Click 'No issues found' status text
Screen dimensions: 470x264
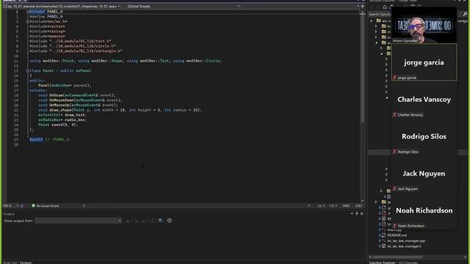coord(48,205)
